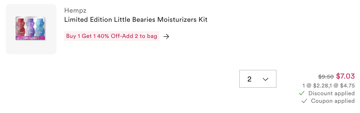
Task: Open the quantity dropdown showing 2
Action: pos(258,79)
